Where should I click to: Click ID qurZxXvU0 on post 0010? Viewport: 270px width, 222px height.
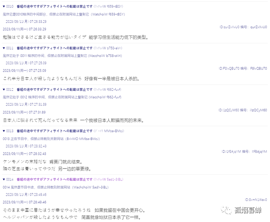pos(229,27)
